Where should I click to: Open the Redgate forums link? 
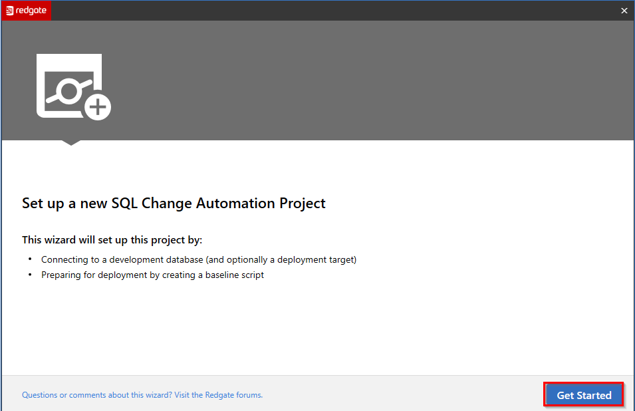pyautogui.click(x=142, y=395)
